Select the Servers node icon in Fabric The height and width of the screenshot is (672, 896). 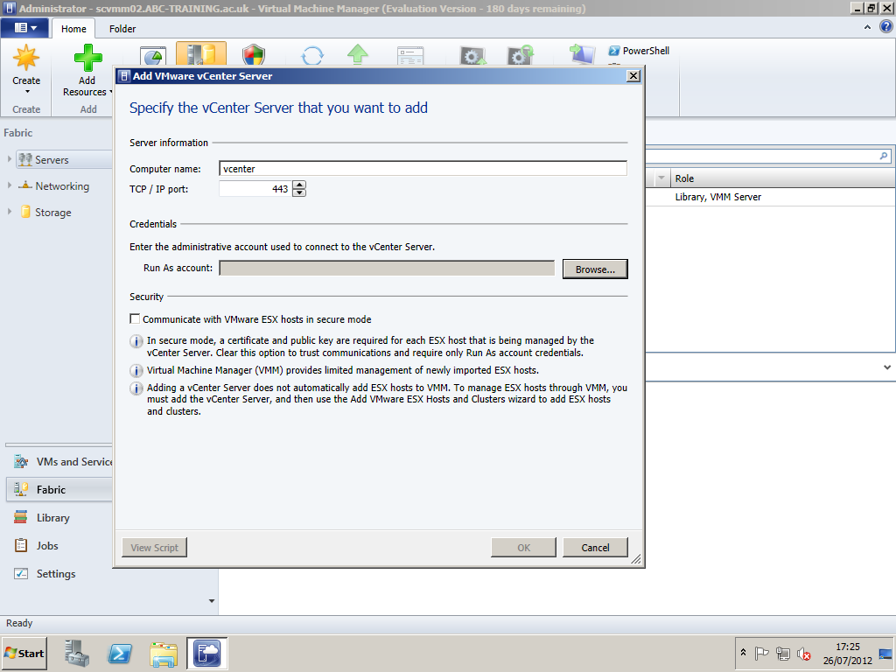[24, 160]
